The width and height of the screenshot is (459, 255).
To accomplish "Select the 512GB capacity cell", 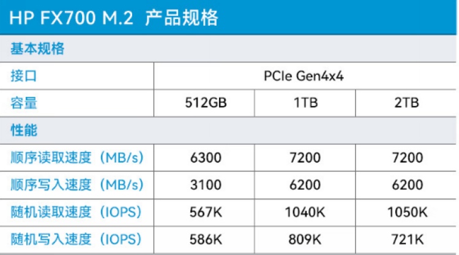I will pos(206,103).
